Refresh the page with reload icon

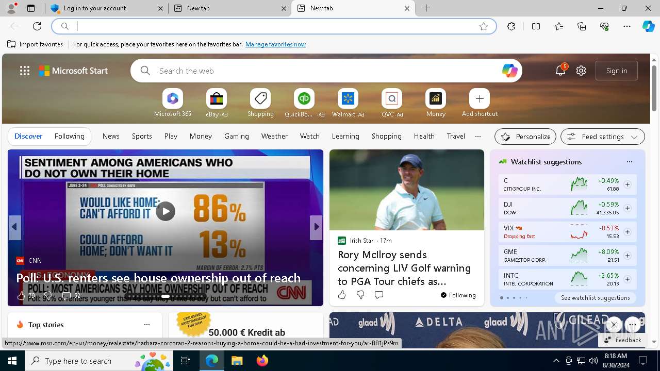[37, 26]
